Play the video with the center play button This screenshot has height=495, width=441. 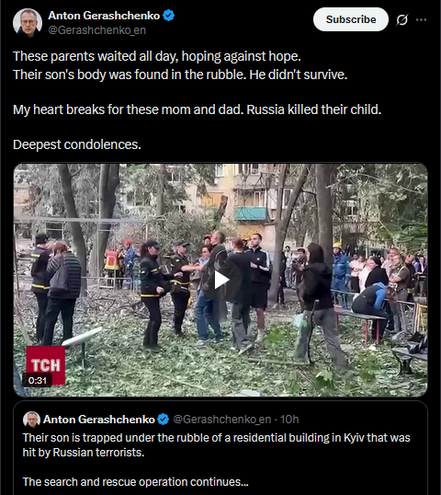220,280
